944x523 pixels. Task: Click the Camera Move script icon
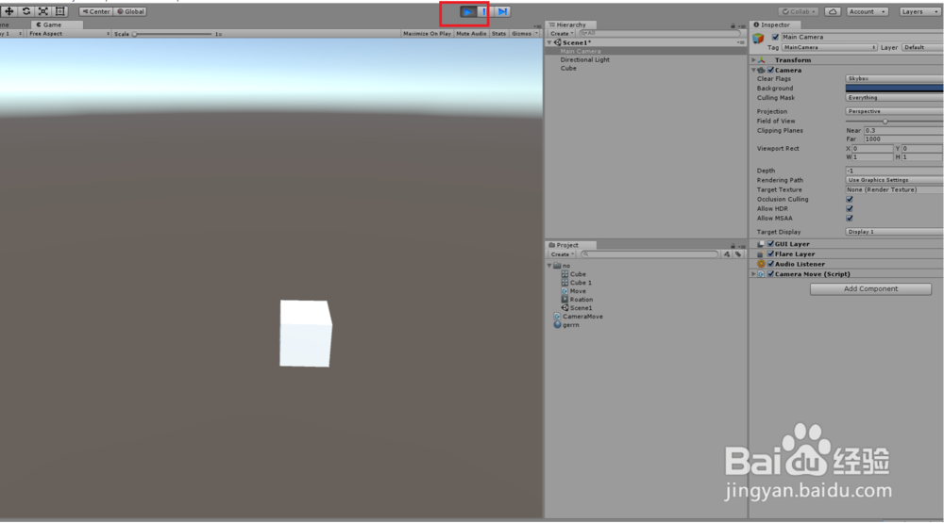[x=761, y=274]
